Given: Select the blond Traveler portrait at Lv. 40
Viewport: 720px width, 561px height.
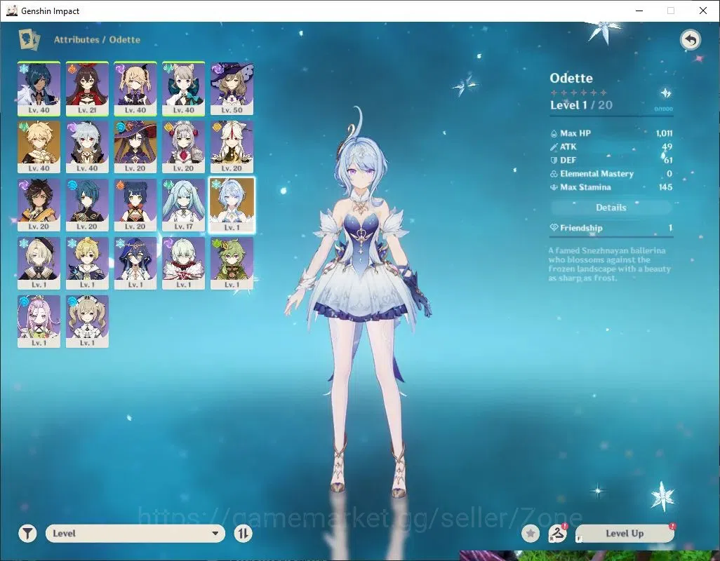Looking at the screenshot, I should pos(39,147).
